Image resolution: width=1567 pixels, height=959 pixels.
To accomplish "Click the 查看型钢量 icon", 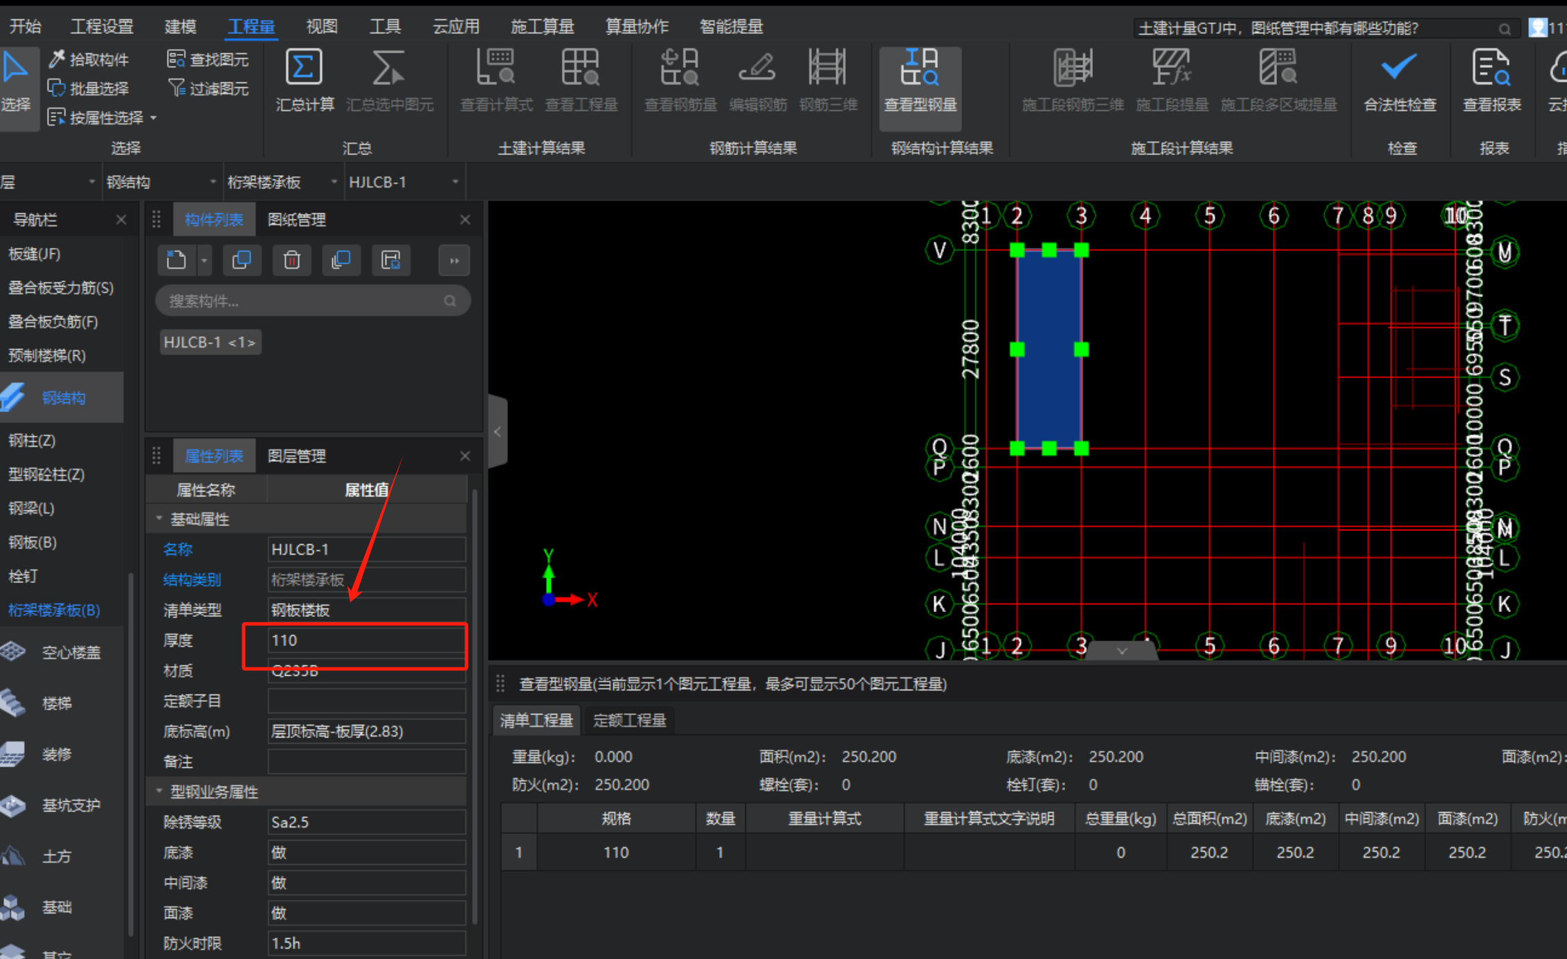I will pyautogui.click(x=920, y=67).
